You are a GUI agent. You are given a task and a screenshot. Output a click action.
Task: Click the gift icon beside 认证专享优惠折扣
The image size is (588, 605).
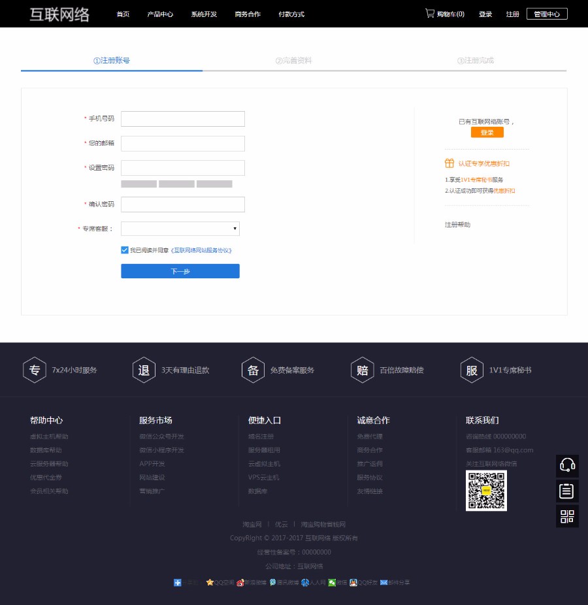449,163
